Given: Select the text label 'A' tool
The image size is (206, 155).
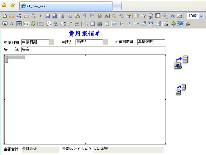Looking at the screenshot, I should [x=12, y=24].
